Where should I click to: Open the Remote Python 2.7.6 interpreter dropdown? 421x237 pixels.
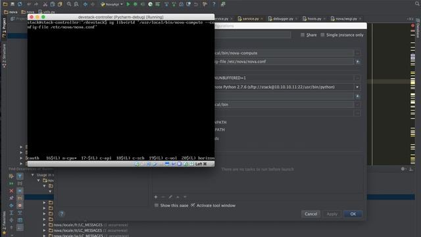pos(357,87)
